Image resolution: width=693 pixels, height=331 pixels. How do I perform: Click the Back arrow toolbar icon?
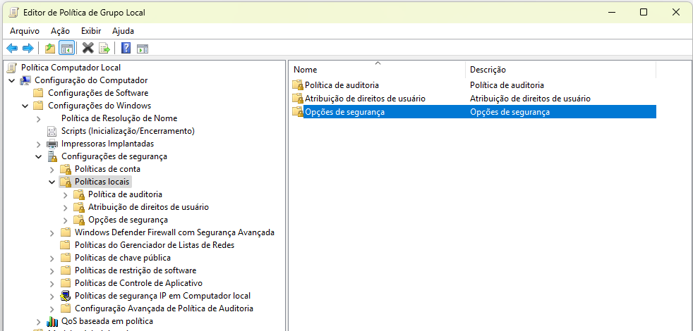tap(12, 48)
